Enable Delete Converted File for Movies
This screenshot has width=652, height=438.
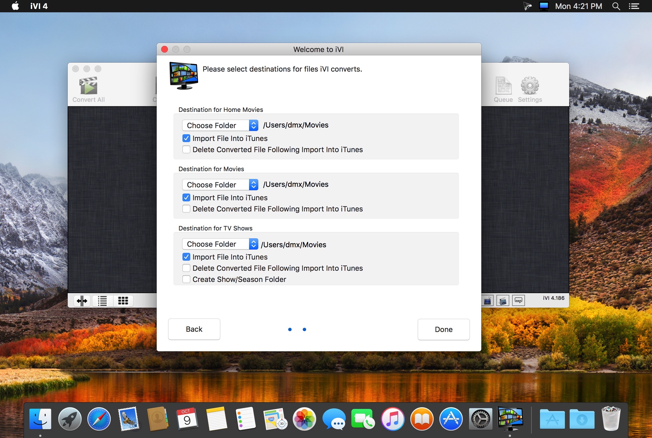[x=186, y=209]
